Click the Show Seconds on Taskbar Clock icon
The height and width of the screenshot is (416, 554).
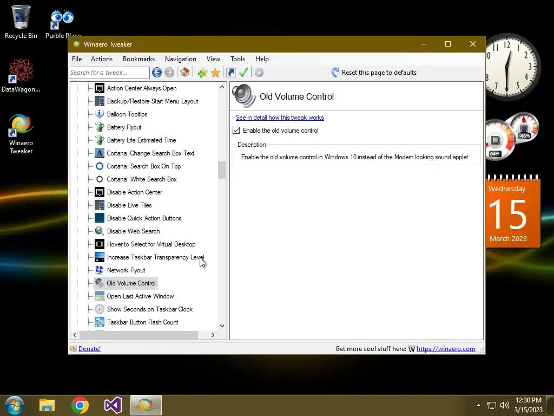pos(100,309)
